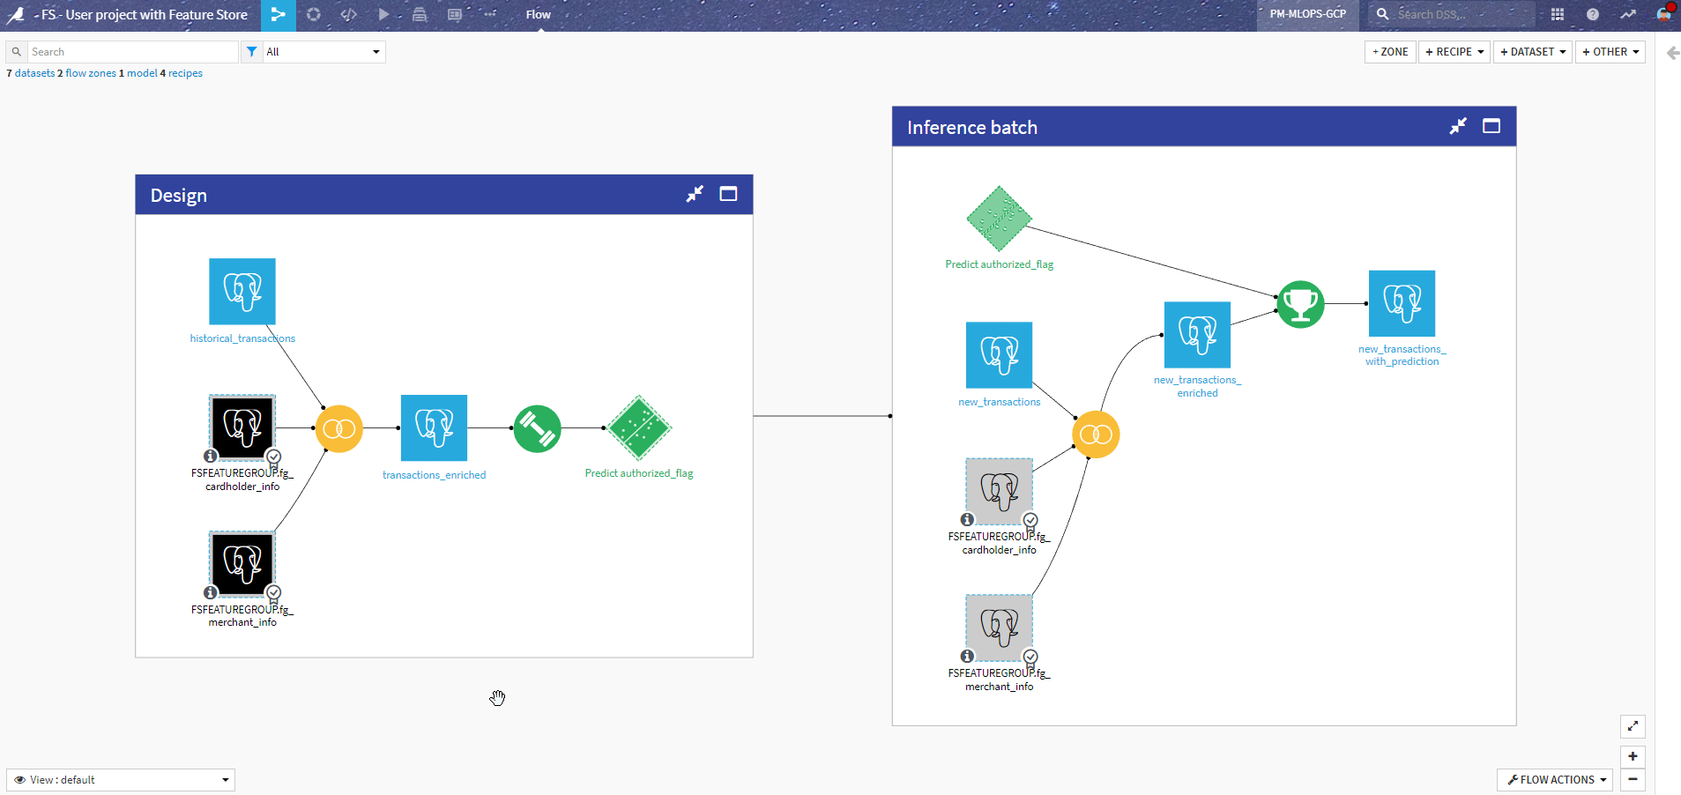Image resolution: width=1681 pixels, height=795 pixels.
Task: Toggle the filter funnel next to the search box
Action: (251, 51)
